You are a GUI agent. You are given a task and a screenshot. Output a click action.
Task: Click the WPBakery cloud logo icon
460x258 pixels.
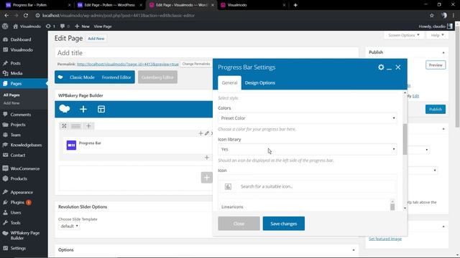(64, 109)
